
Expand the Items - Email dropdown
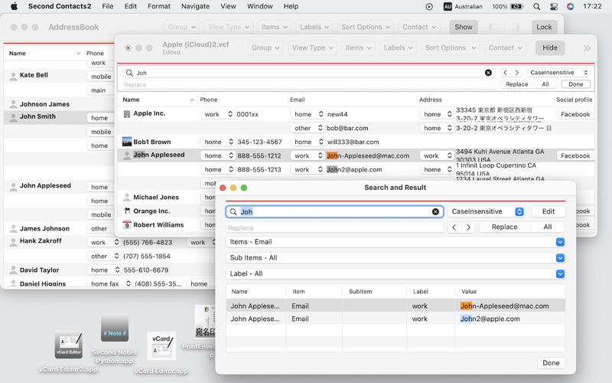[560, 242]
